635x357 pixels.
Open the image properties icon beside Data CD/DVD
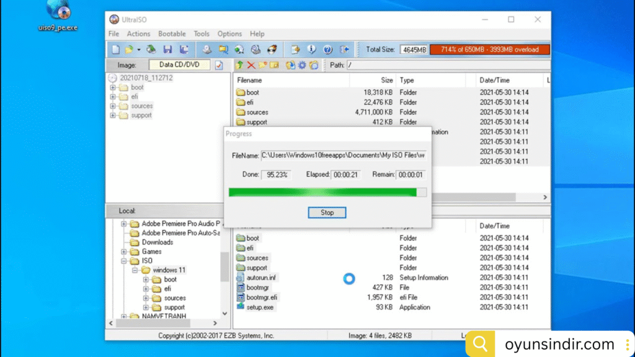tap(219, 65)
